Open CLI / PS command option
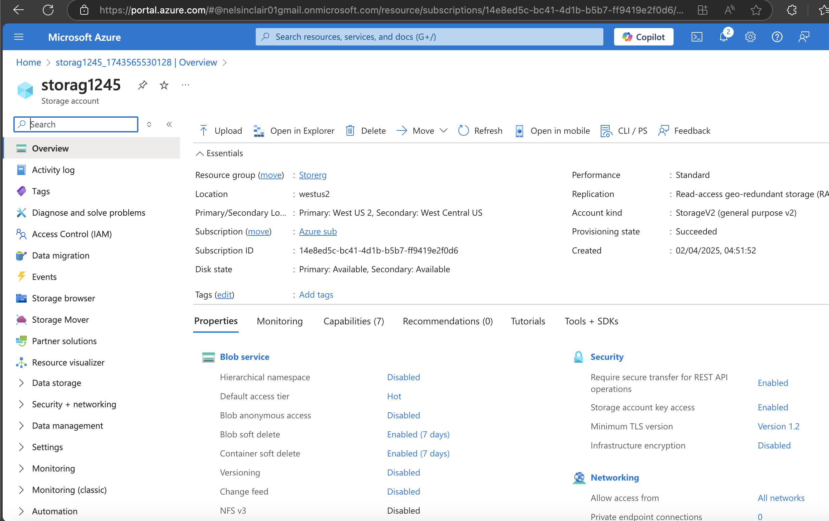The image size is (829, 521). (624, 131)
